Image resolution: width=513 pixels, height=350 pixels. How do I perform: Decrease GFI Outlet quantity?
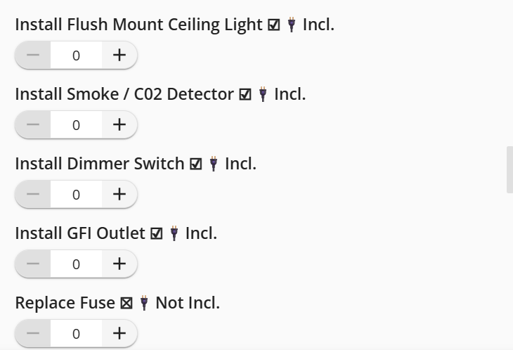pos(33,264)
